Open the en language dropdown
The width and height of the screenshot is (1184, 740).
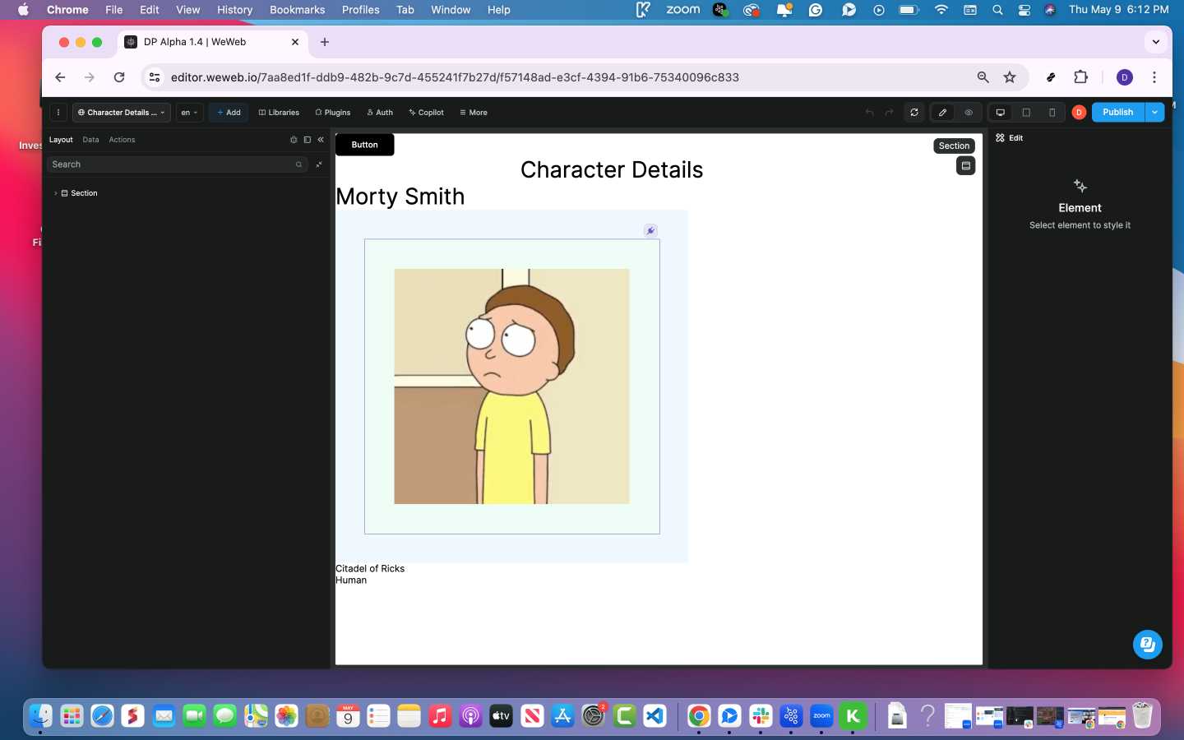point(189,113)
